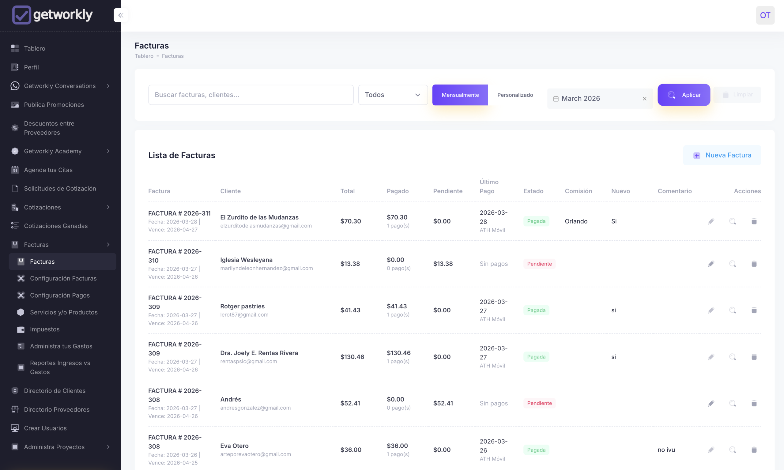
Task: Click delete trash icon for Iglesia Wesleyana invoice
Action: tap(754, 264)
